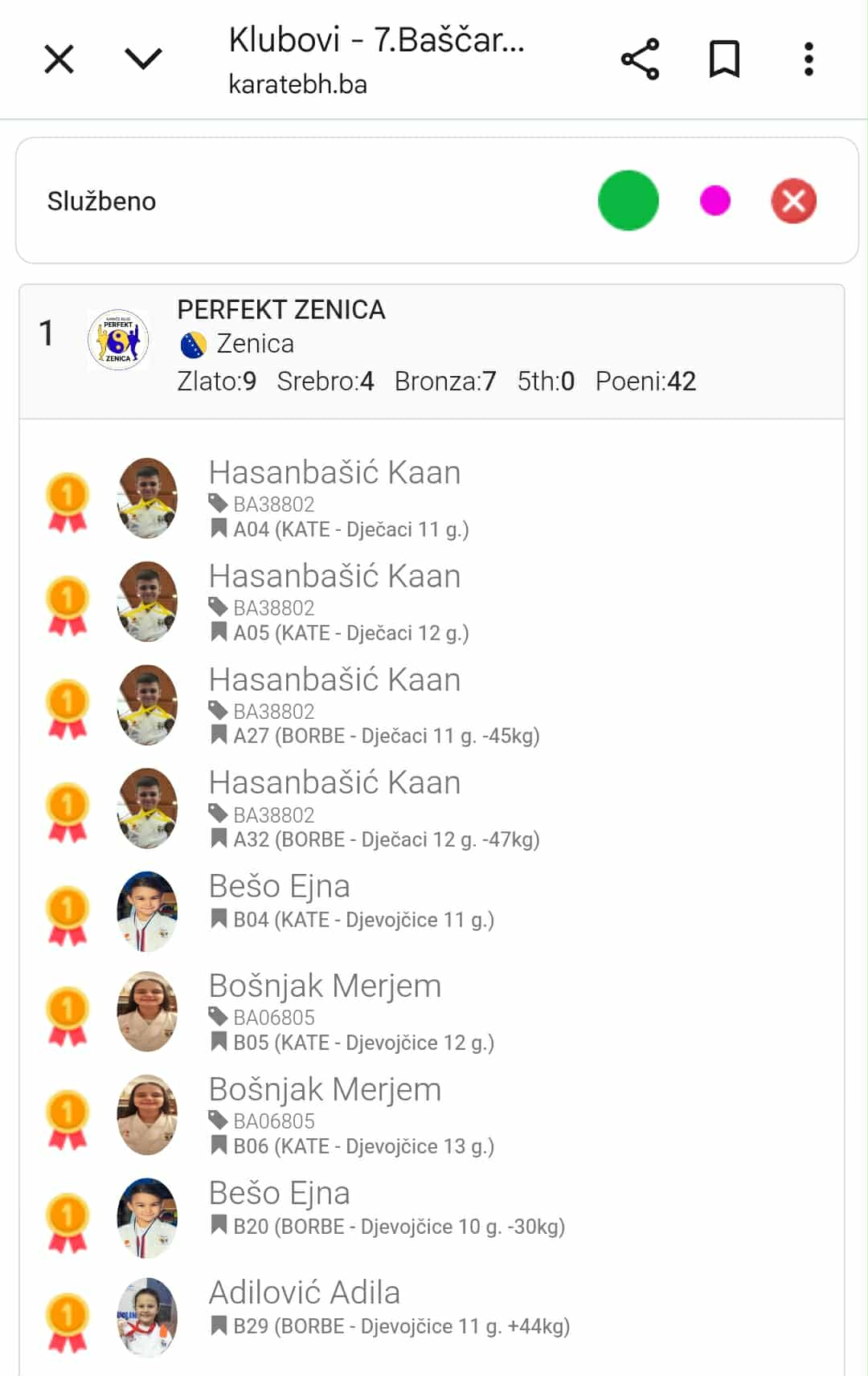The width and height of the screenshot is (868, 1376).
Task: Open Adilović Adila athlete photo
Action: click(147, 1317)
